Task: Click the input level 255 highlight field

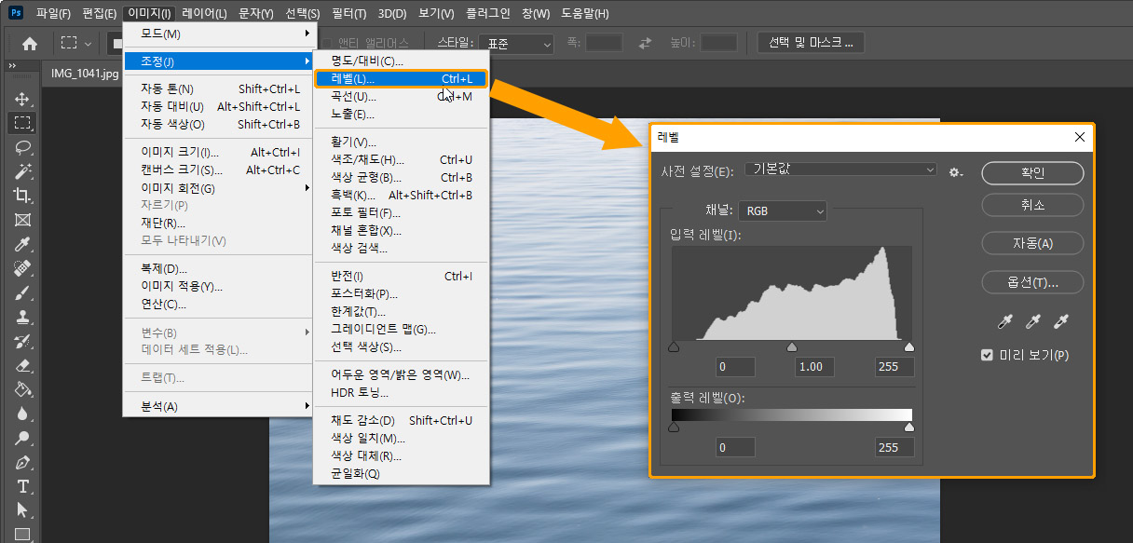Action: pyautogui.click(x=894, y=367)
